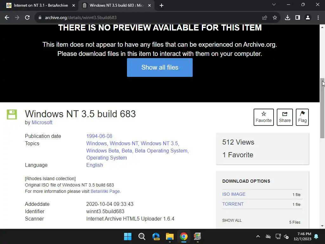Open the clock showing 7:46 PM
325x244 pixels.
tap(302, 236)
